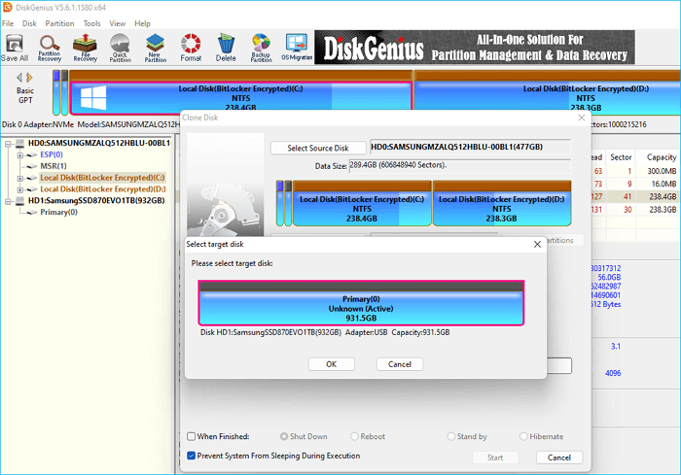Open the File menu
The width and height of the screenshot is (681, 475).
(x=8, y=23)
